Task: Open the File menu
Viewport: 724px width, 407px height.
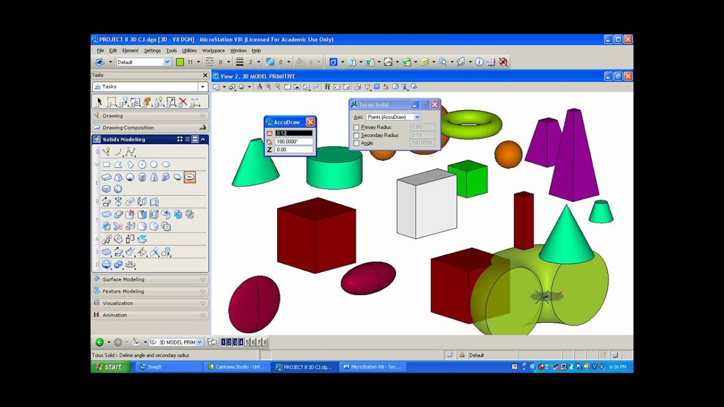Action: coord(100,50)
